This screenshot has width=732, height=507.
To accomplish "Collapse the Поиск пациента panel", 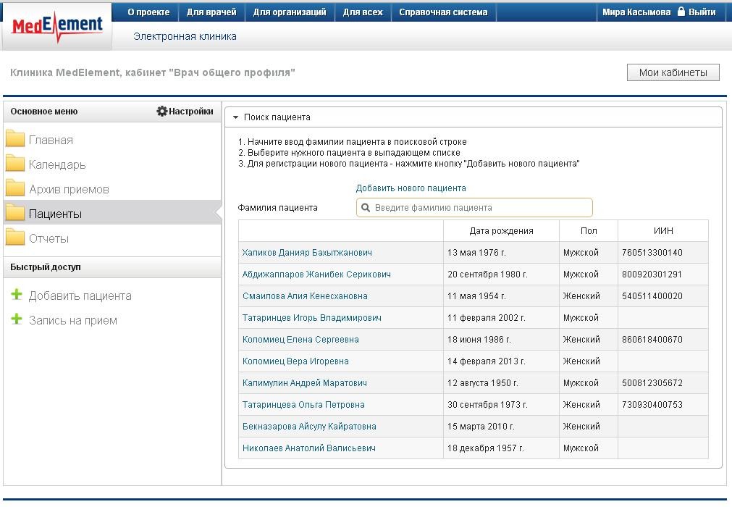I will [x=236, y=117].
